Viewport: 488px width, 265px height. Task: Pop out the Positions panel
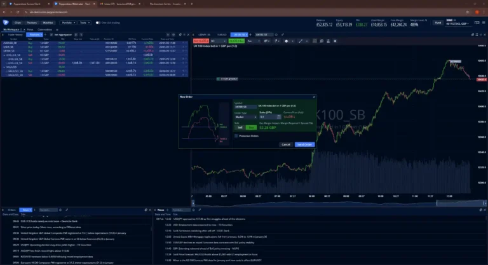(x=180, y=34)
